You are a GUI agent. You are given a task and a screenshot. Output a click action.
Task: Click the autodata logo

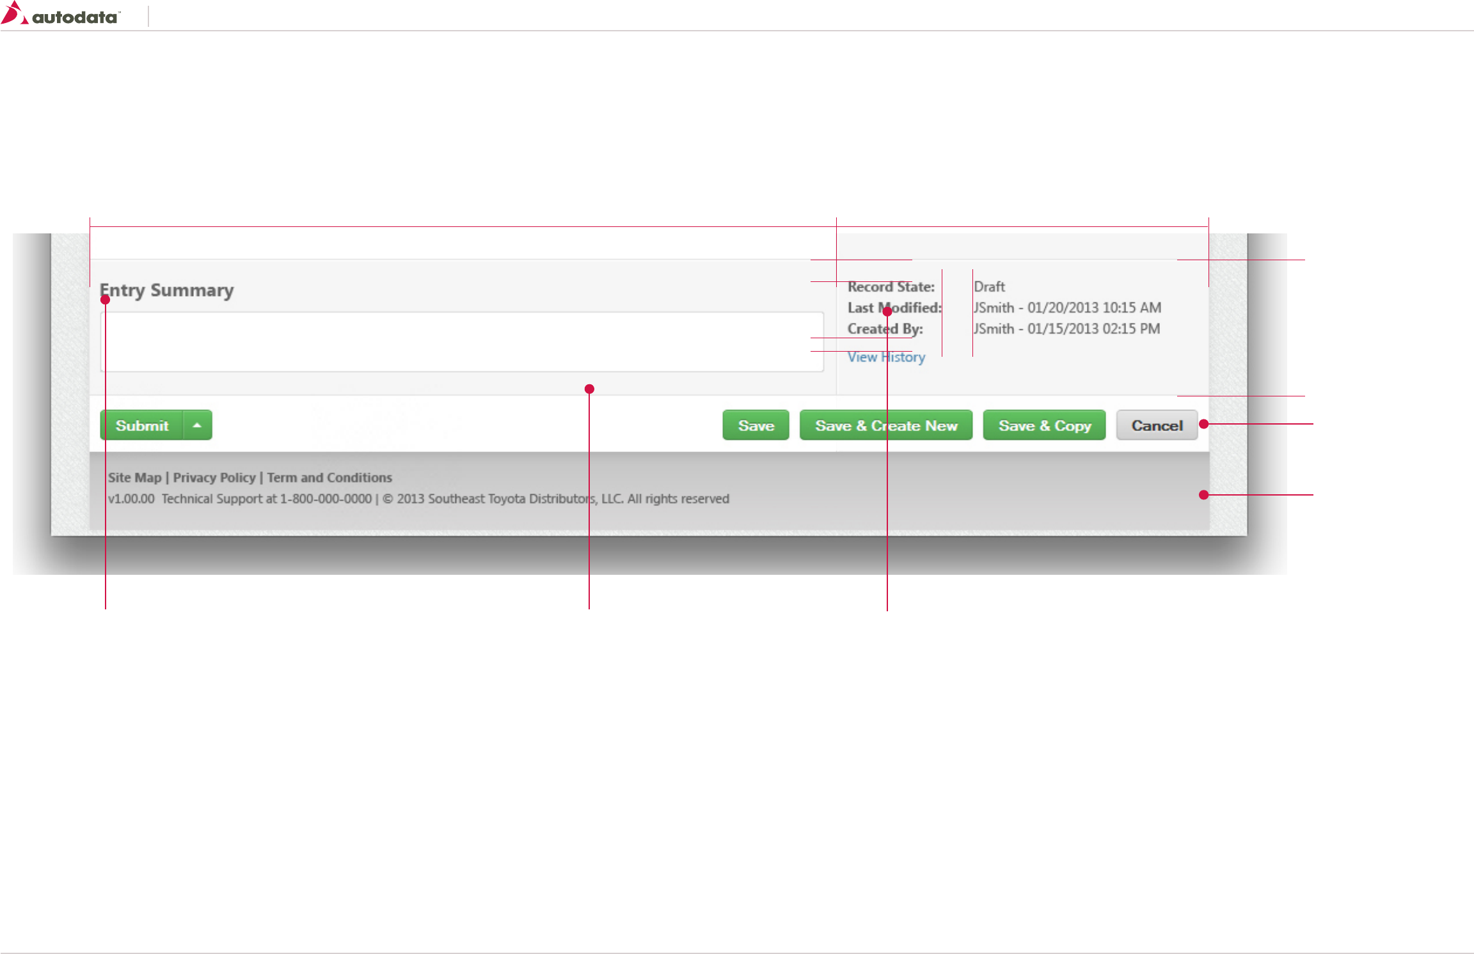tap(61, 15)
